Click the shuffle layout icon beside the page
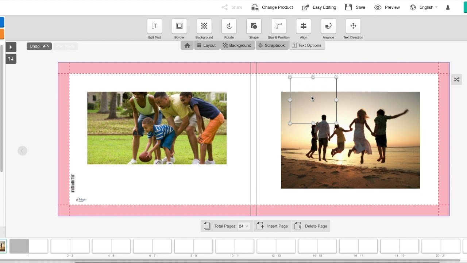 click(456, 79)
